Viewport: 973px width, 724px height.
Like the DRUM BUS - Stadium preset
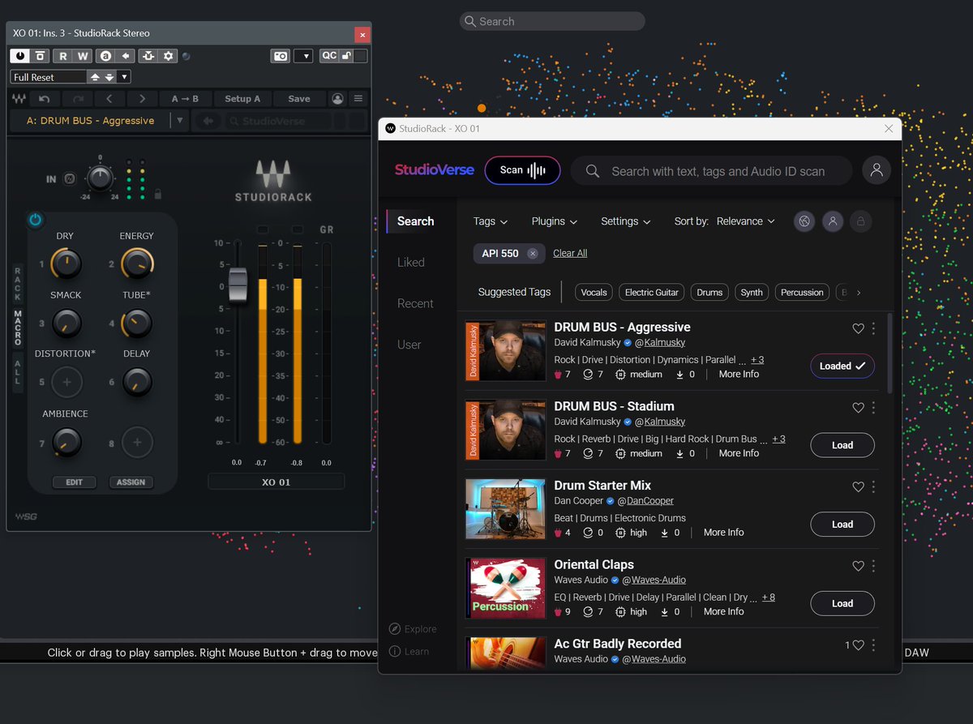tap(858, 408)
